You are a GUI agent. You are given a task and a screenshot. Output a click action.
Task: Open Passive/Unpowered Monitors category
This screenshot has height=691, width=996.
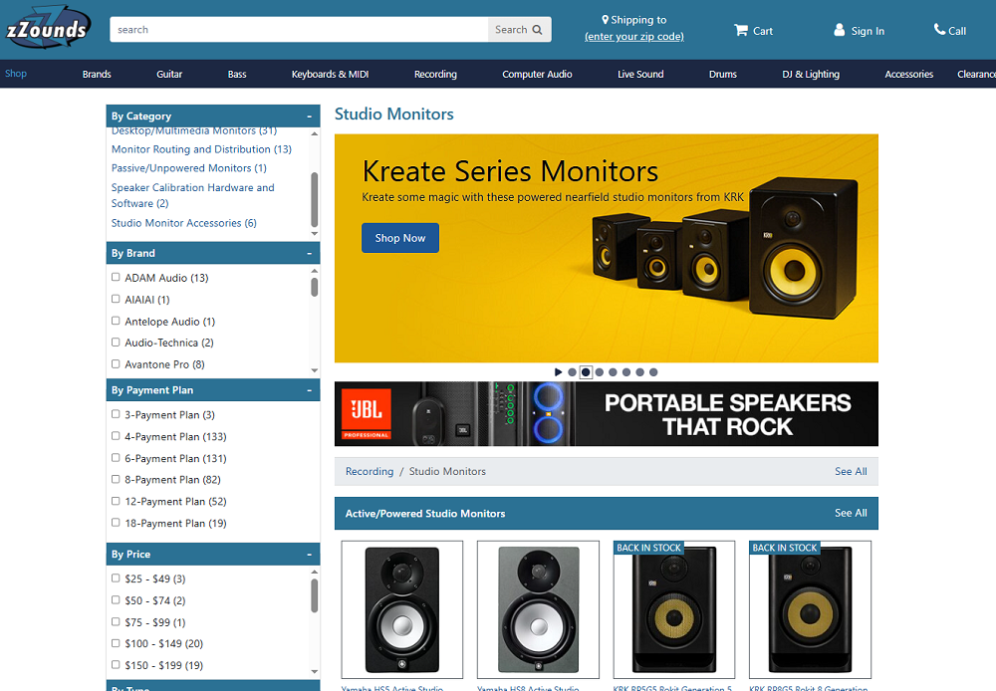click(189, 168)
